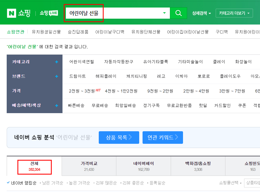The height and width of the screenshot is (192, 260).
Task: Open the 쇼핑몰선택 dropdown
Action: point(230,183)
